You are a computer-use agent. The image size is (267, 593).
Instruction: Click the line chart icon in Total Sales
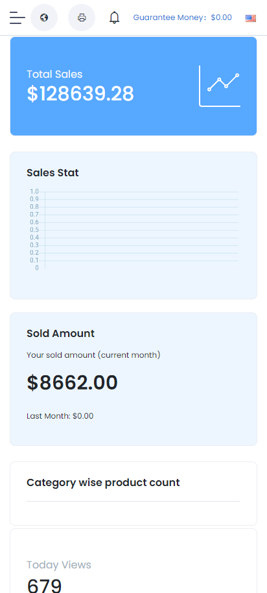220,86
